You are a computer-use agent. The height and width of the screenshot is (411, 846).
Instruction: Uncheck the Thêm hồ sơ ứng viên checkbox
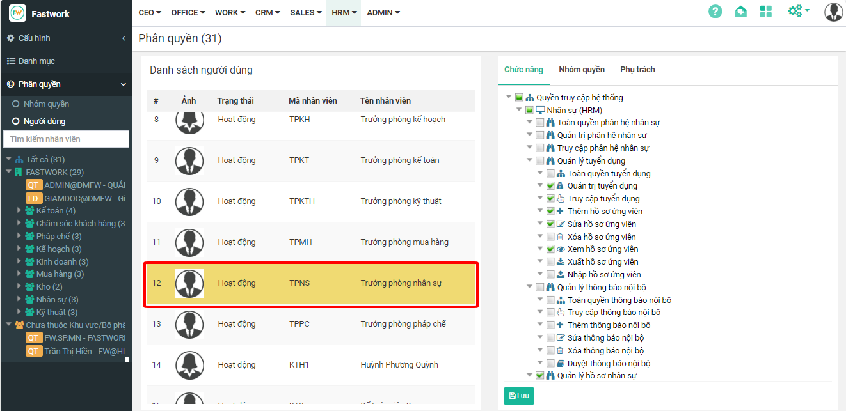(x=550, y=211)
